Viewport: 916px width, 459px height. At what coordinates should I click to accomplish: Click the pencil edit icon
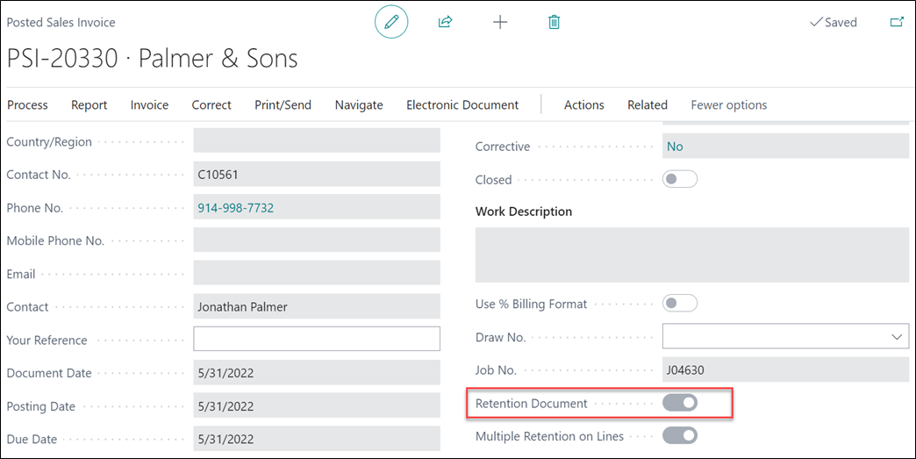point(391,22)
